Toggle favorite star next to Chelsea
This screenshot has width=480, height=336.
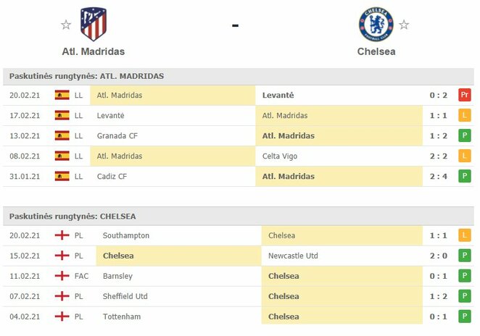click(x=404, y=25)
